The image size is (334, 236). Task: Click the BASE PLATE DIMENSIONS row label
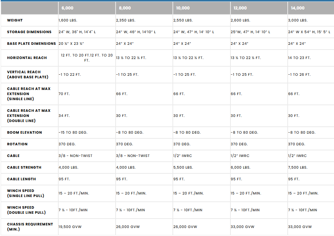pyautogui.click(x=31, y=44)
